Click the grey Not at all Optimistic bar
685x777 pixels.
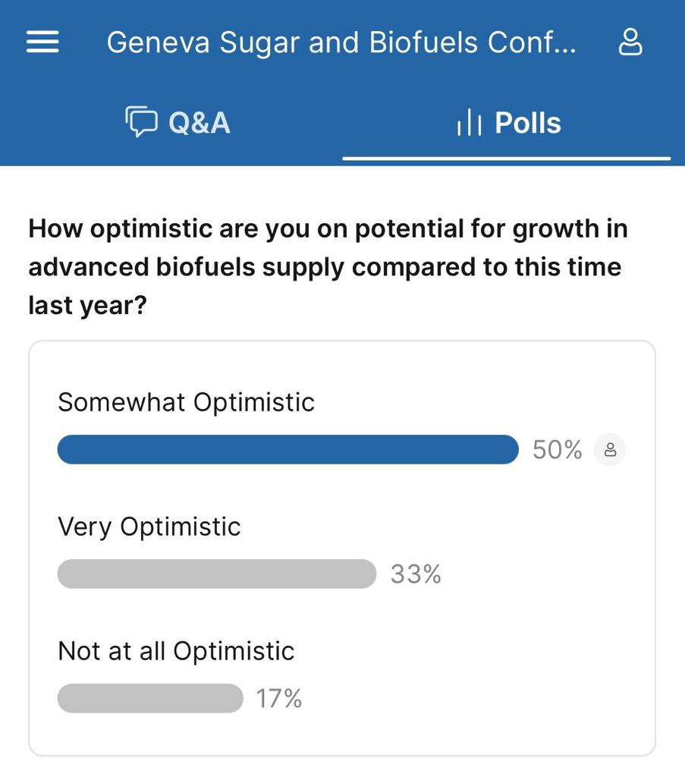click(x=150, y=699)
